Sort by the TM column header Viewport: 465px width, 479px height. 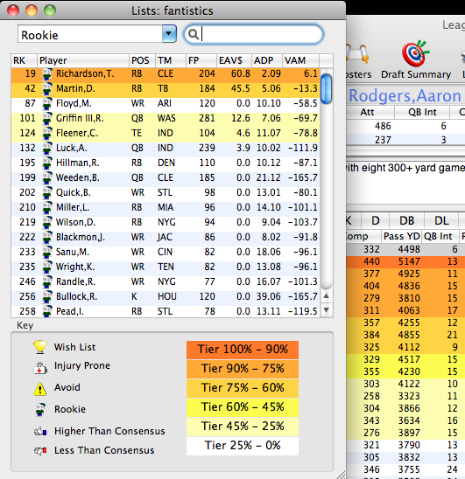pos(171,60)
